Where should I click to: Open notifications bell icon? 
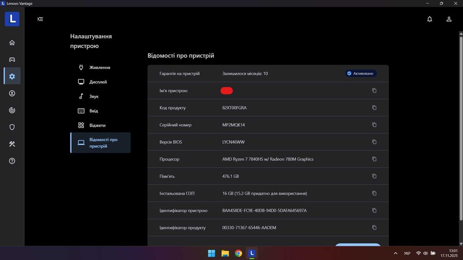point(430,19)
